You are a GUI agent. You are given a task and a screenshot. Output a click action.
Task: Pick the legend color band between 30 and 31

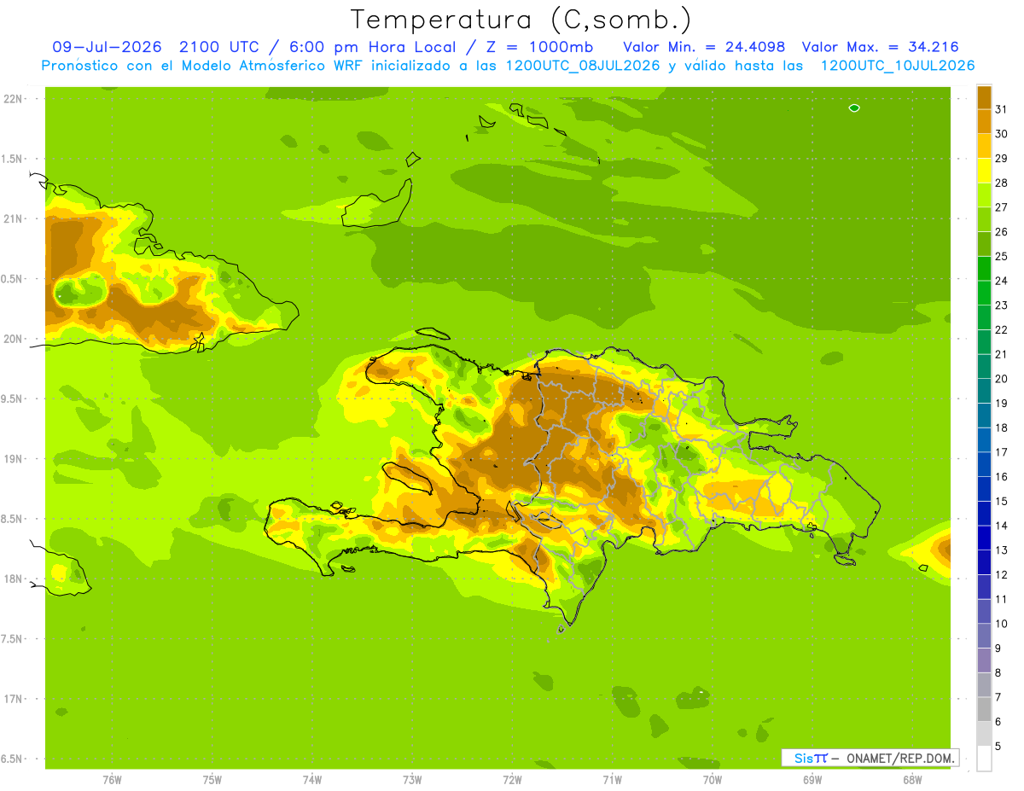pos(984,122)
